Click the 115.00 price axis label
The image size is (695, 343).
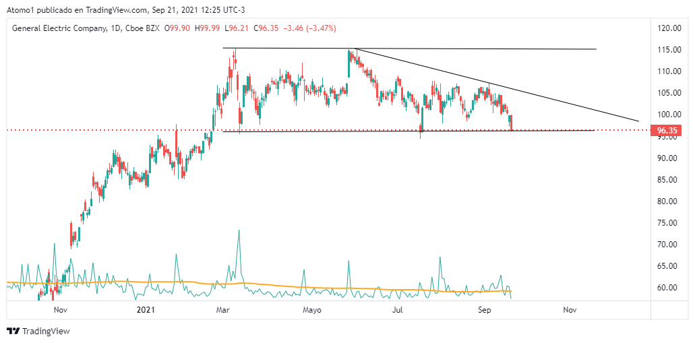click(x=669, y=51)
